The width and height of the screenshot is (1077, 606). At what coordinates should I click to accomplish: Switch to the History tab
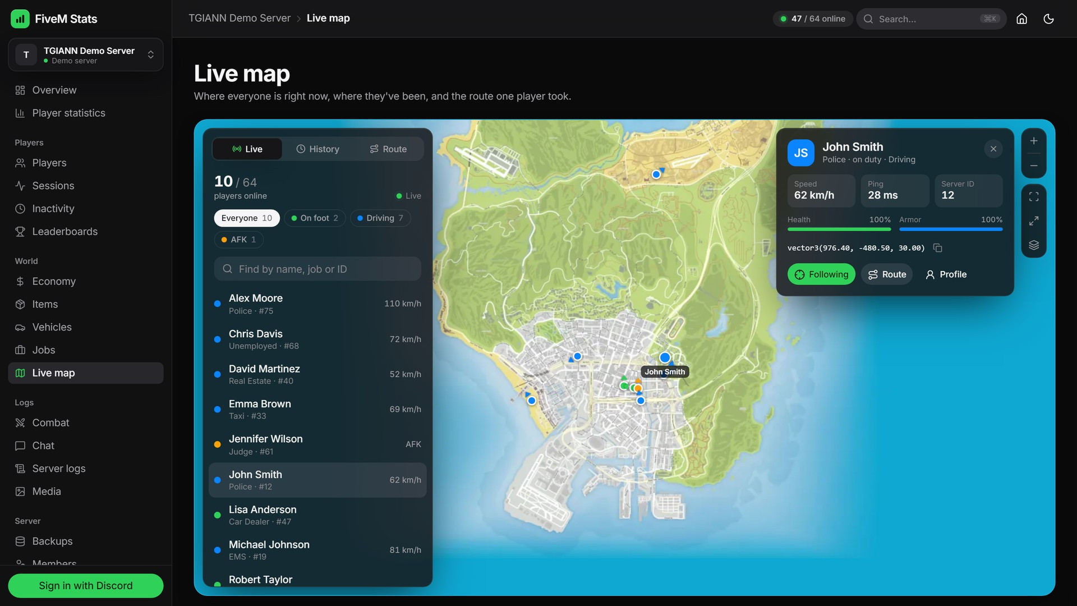317,149
